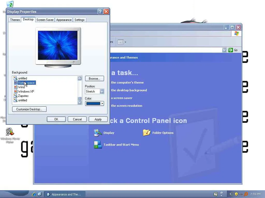Viewport: 265px width, 198px height.
Task: Open Windows Movie Maker desktop shortcut
Action: point(10,135)
